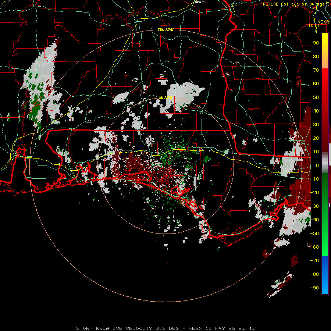
Task: Click the '40' velocity scale label
Action: [x=316, y=111]
